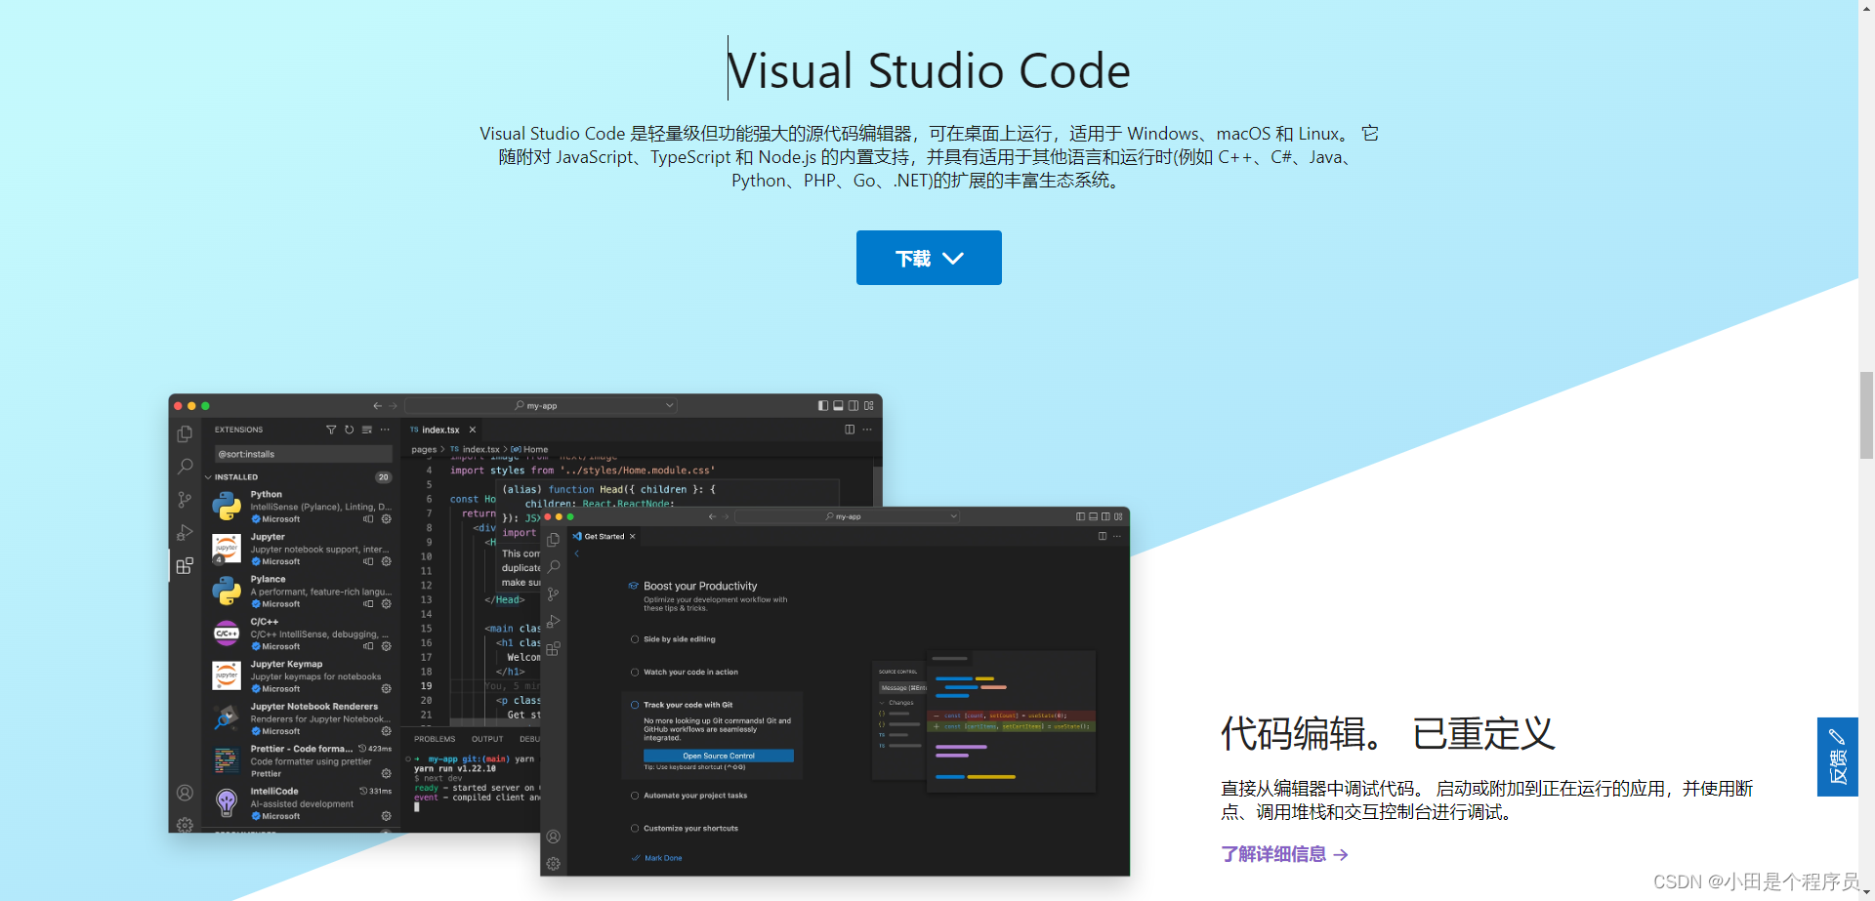This screenshot has width=1875, height=901.
Task: Open the 了解详细信息 link
Action: (1284, 854)
